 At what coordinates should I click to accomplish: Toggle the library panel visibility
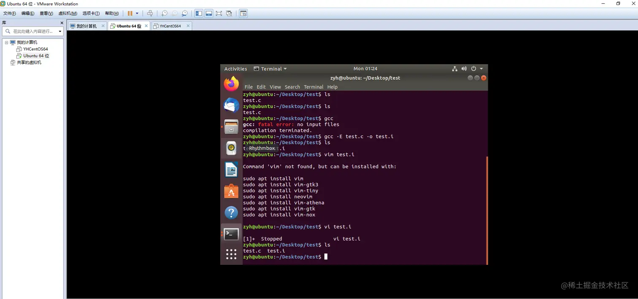[x=199, y=13]
